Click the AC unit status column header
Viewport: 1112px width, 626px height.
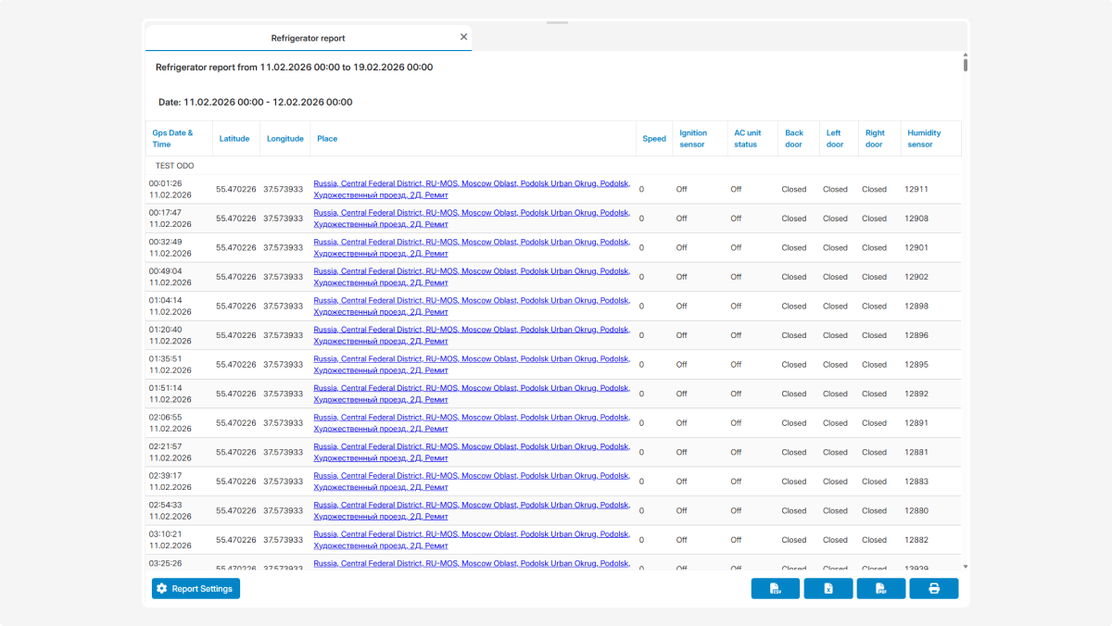747,139
